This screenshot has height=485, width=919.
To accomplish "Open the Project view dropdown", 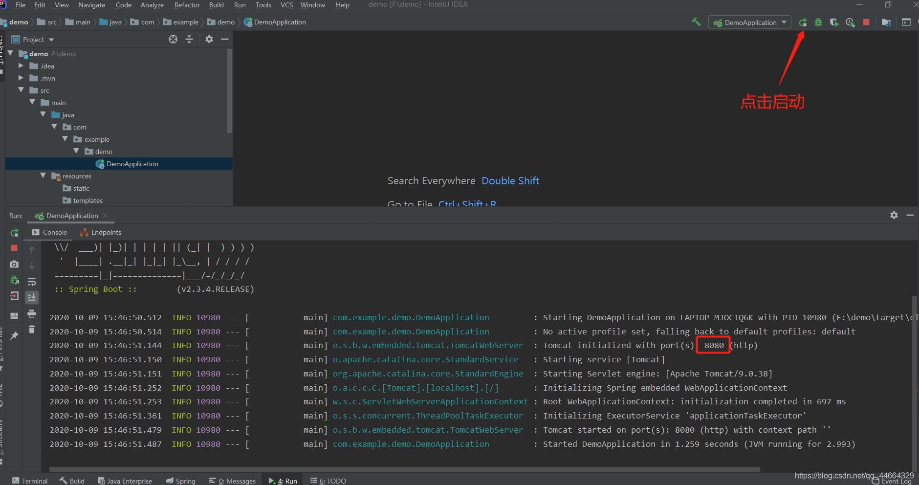I will click(33, 40).
